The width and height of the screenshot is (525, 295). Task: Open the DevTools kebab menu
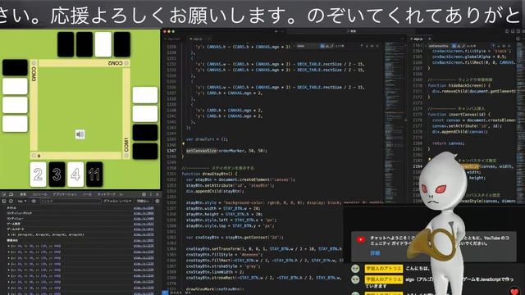pos(151,194)
